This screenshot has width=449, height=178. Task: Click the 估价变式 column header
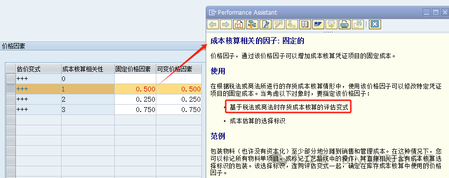pos(39,69)
